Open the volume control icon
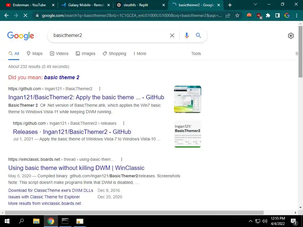 tap(265, 221)
